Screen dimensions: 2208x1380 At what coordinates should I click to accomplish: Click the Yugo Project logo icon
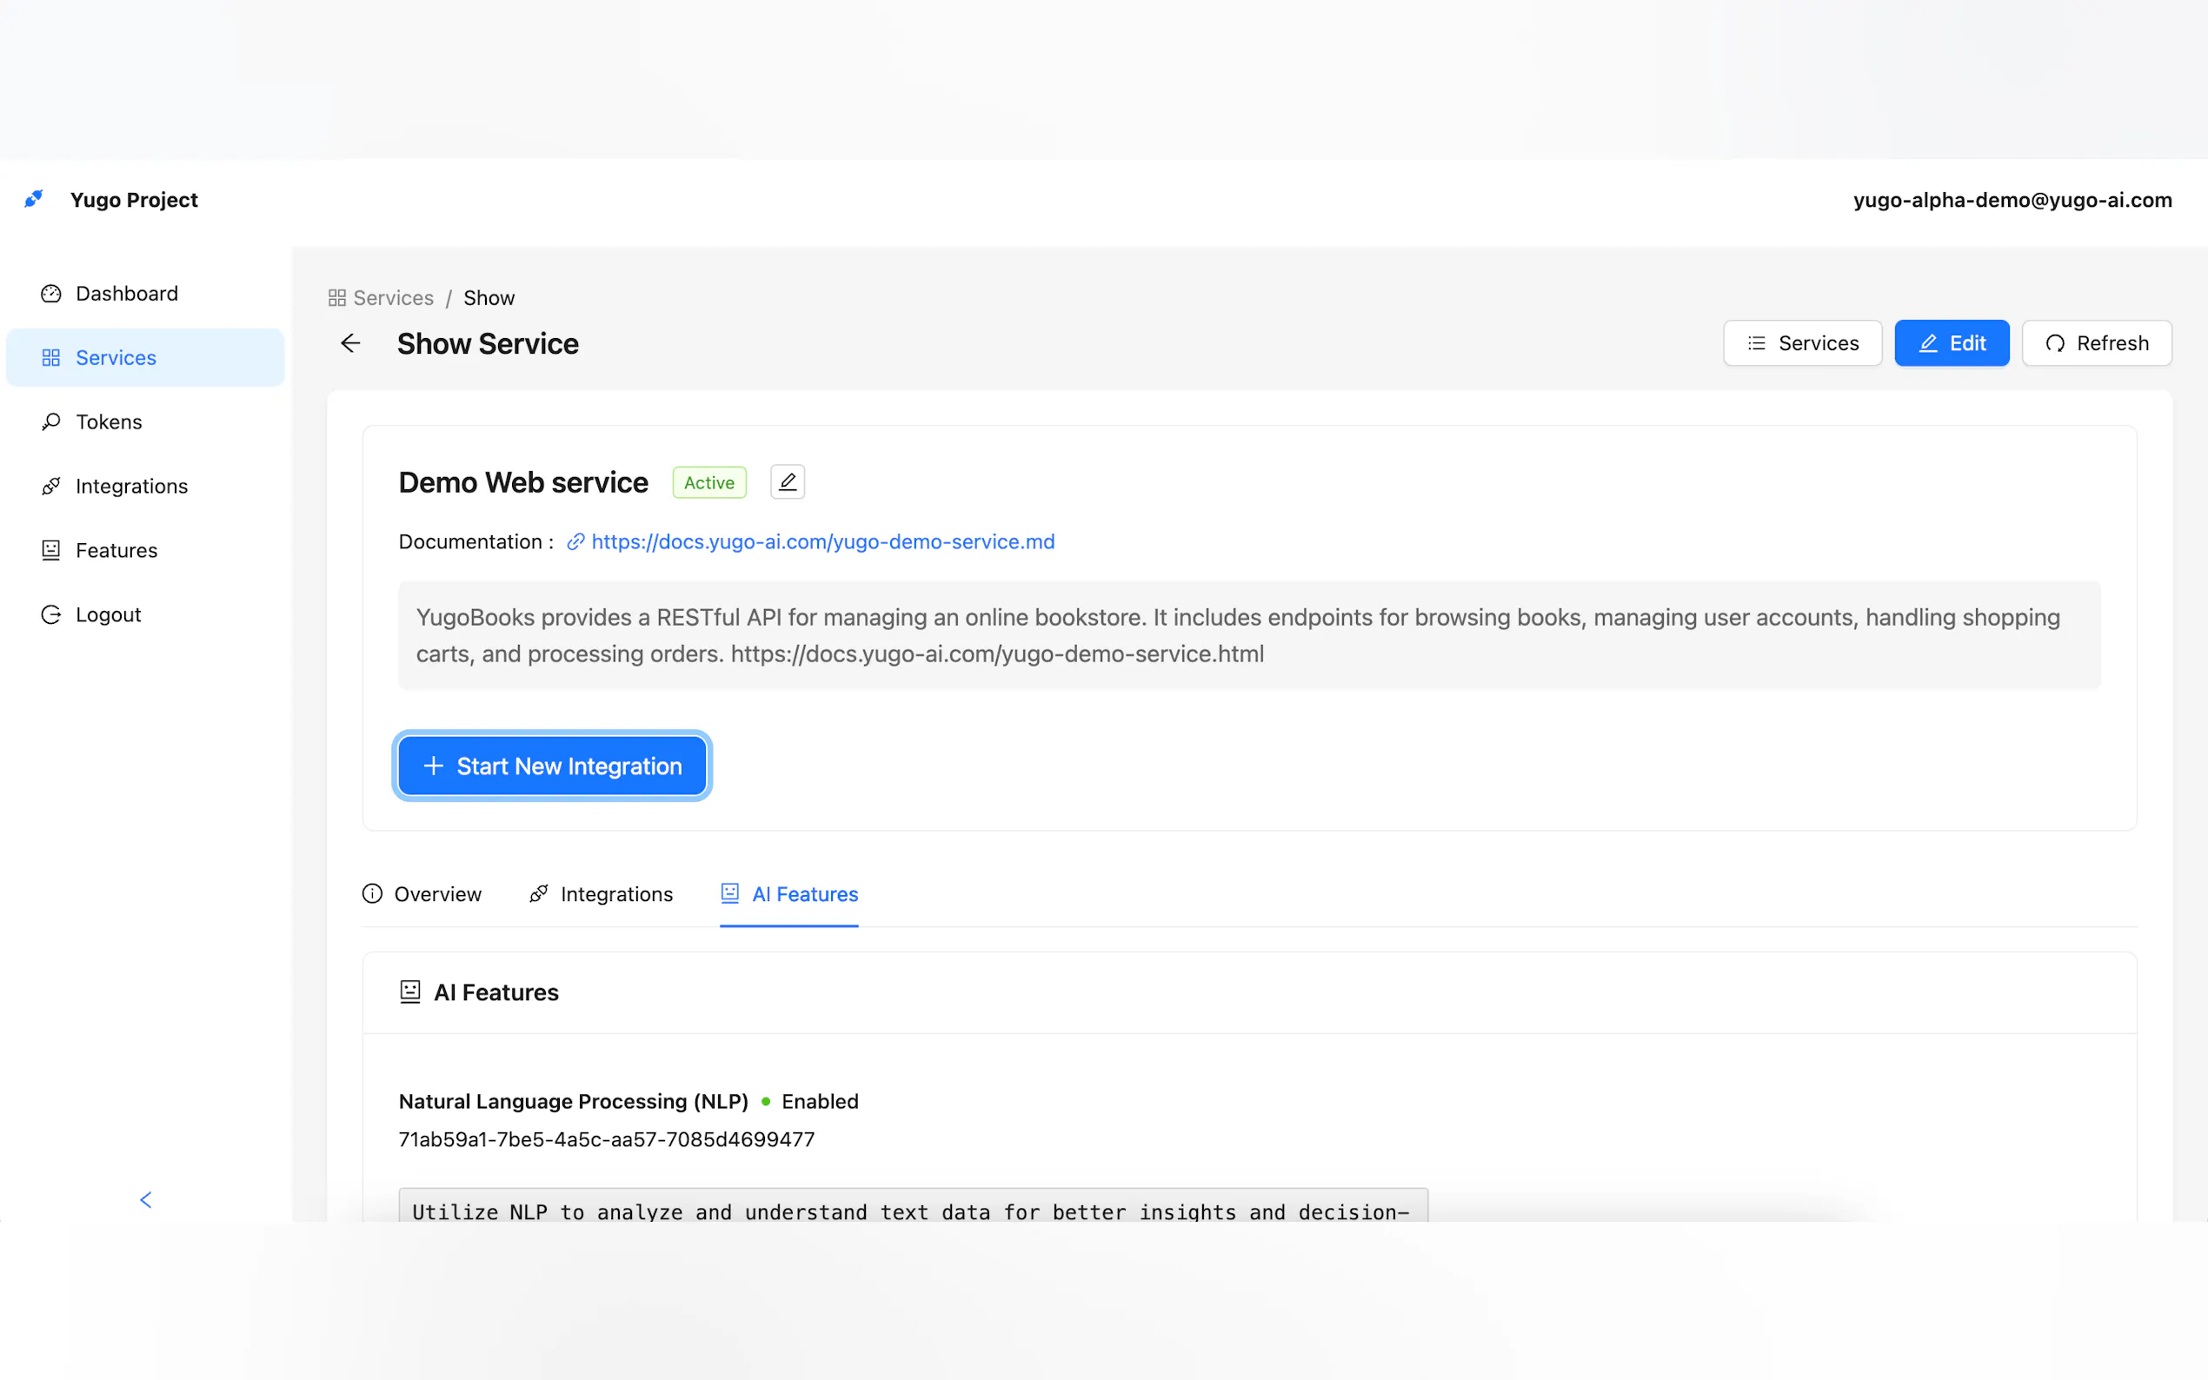[34, 199]
